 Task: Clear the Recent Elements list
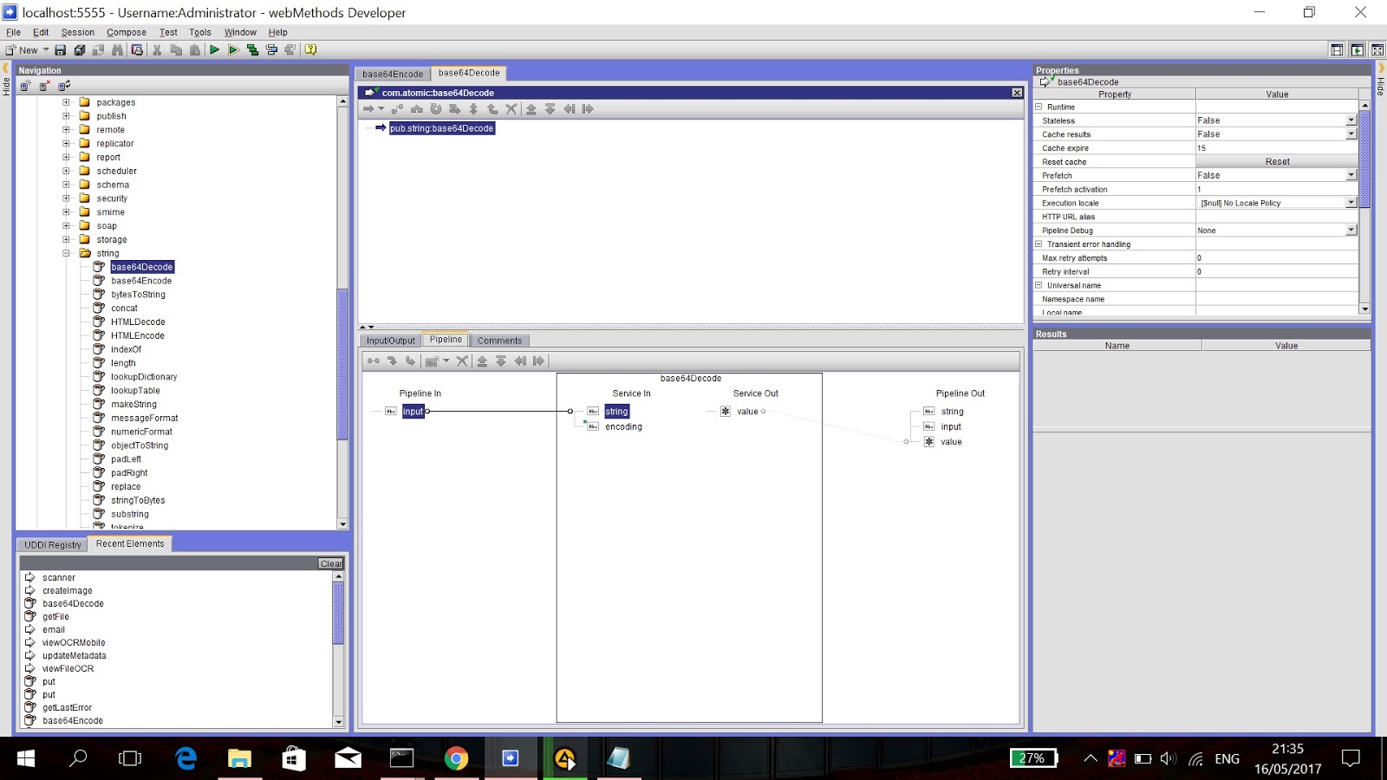tap(331, 563)
